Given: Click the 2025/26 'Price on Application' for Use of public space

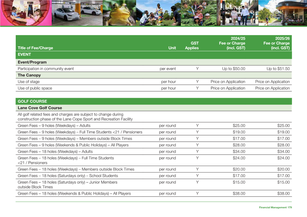Looking at the screenshot, I should (x=272, y=88).
